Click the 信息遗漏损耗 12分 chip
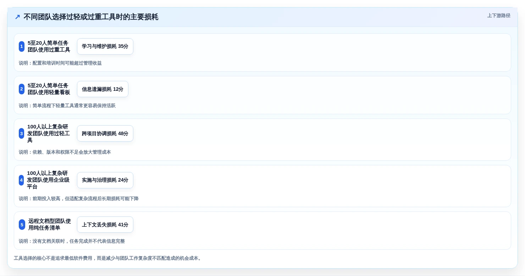This screenshot has width=525, height=276. pos(103,89)
